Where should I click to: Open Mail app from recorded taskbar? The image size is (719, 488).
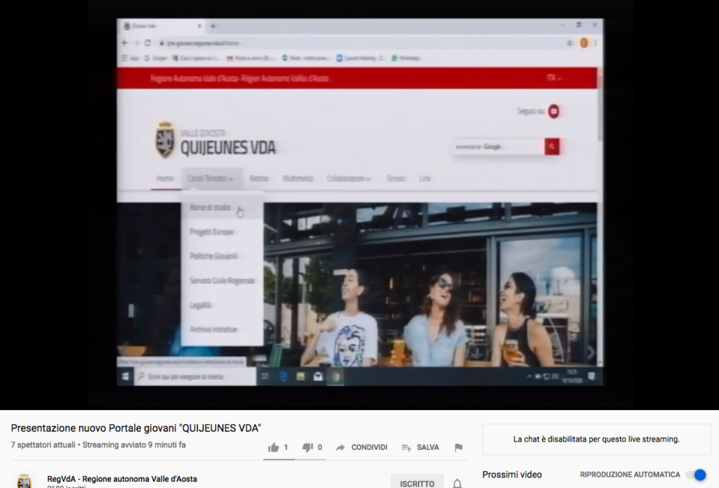click(x=318, y=376)
